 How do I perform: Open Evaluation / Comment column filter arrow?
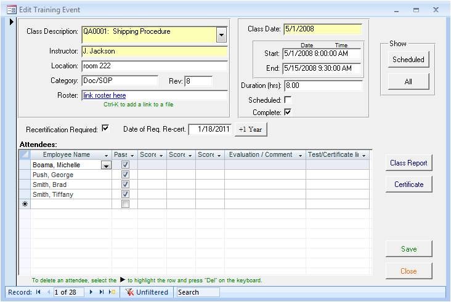(300, 156)
